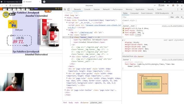The width and height of the screenshot is (184, 104).
Task: Click box model content dimensions
Action: click(152, 84)
